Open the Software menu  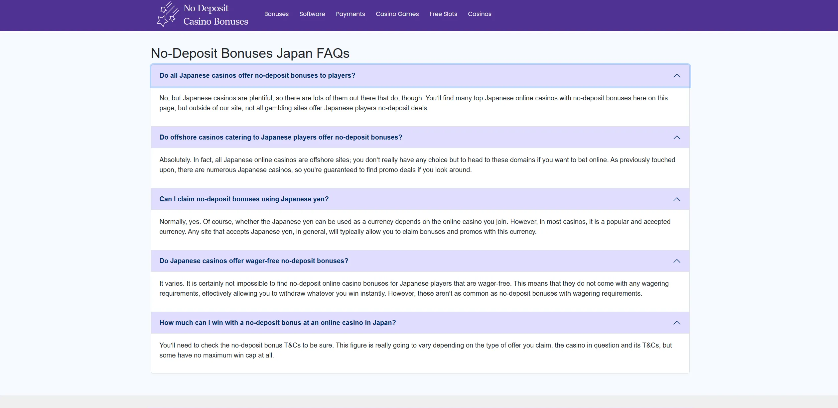click(312, 14)
